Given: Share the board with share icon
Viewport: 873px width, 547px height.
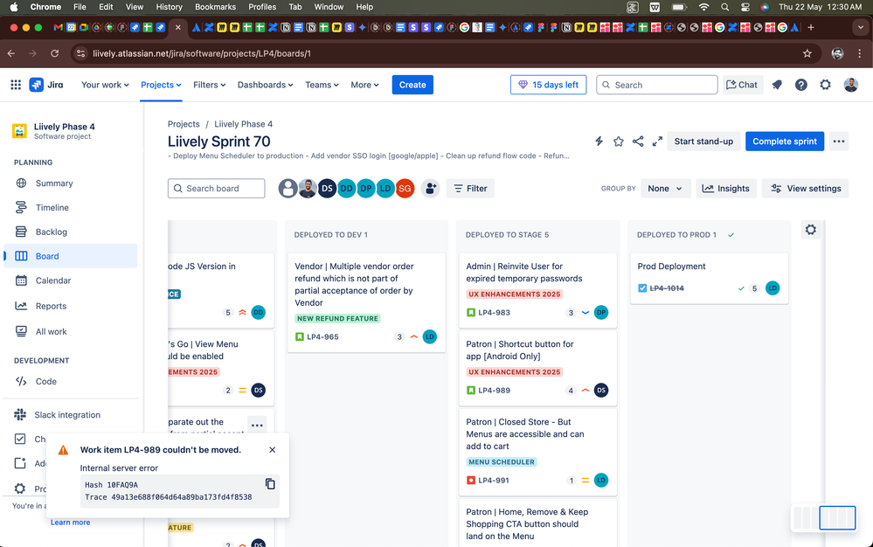Looking at the screenshot, I should coord(638,142).
